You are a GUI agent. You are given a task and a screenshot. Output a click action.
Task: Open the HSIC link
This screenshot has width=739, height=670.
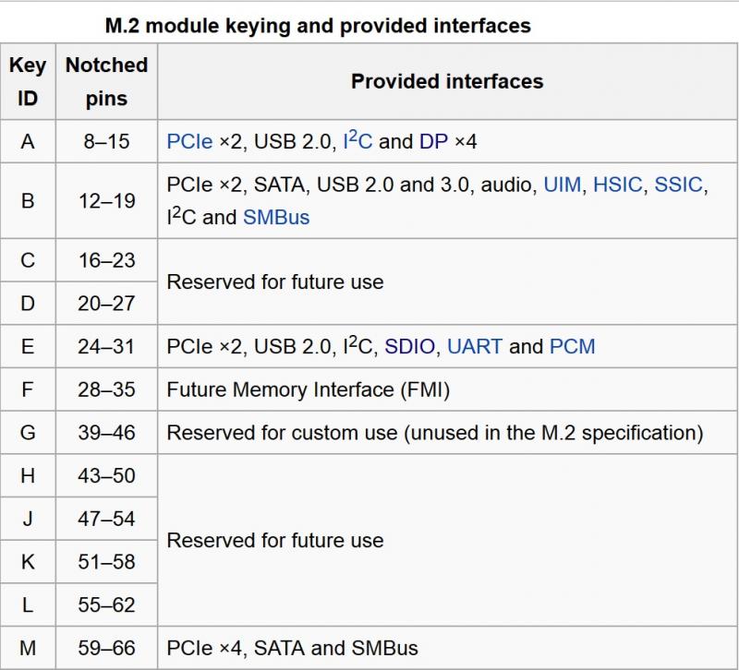tap(617, 185)
